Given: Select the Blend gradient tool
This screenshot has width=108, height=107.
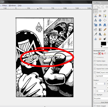Looking at the screenshot, I should pos(100,29).
